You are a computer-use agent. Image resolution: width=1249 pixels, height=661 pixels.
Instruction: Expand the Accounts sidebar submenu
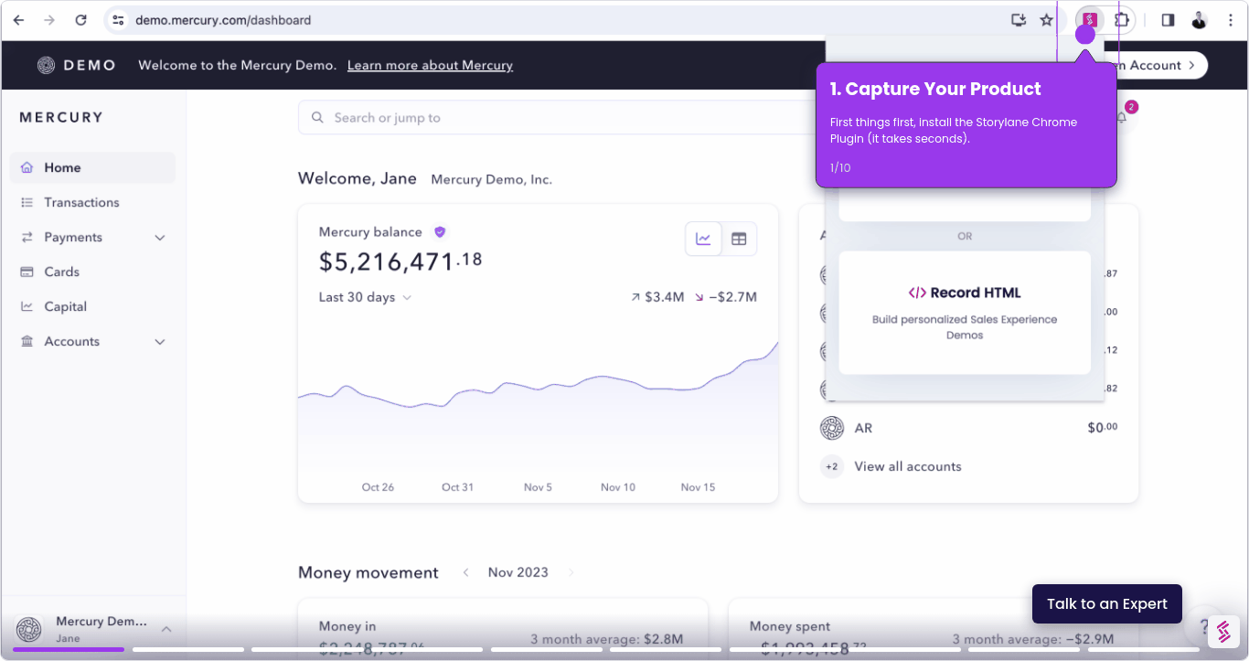point(160,342)
